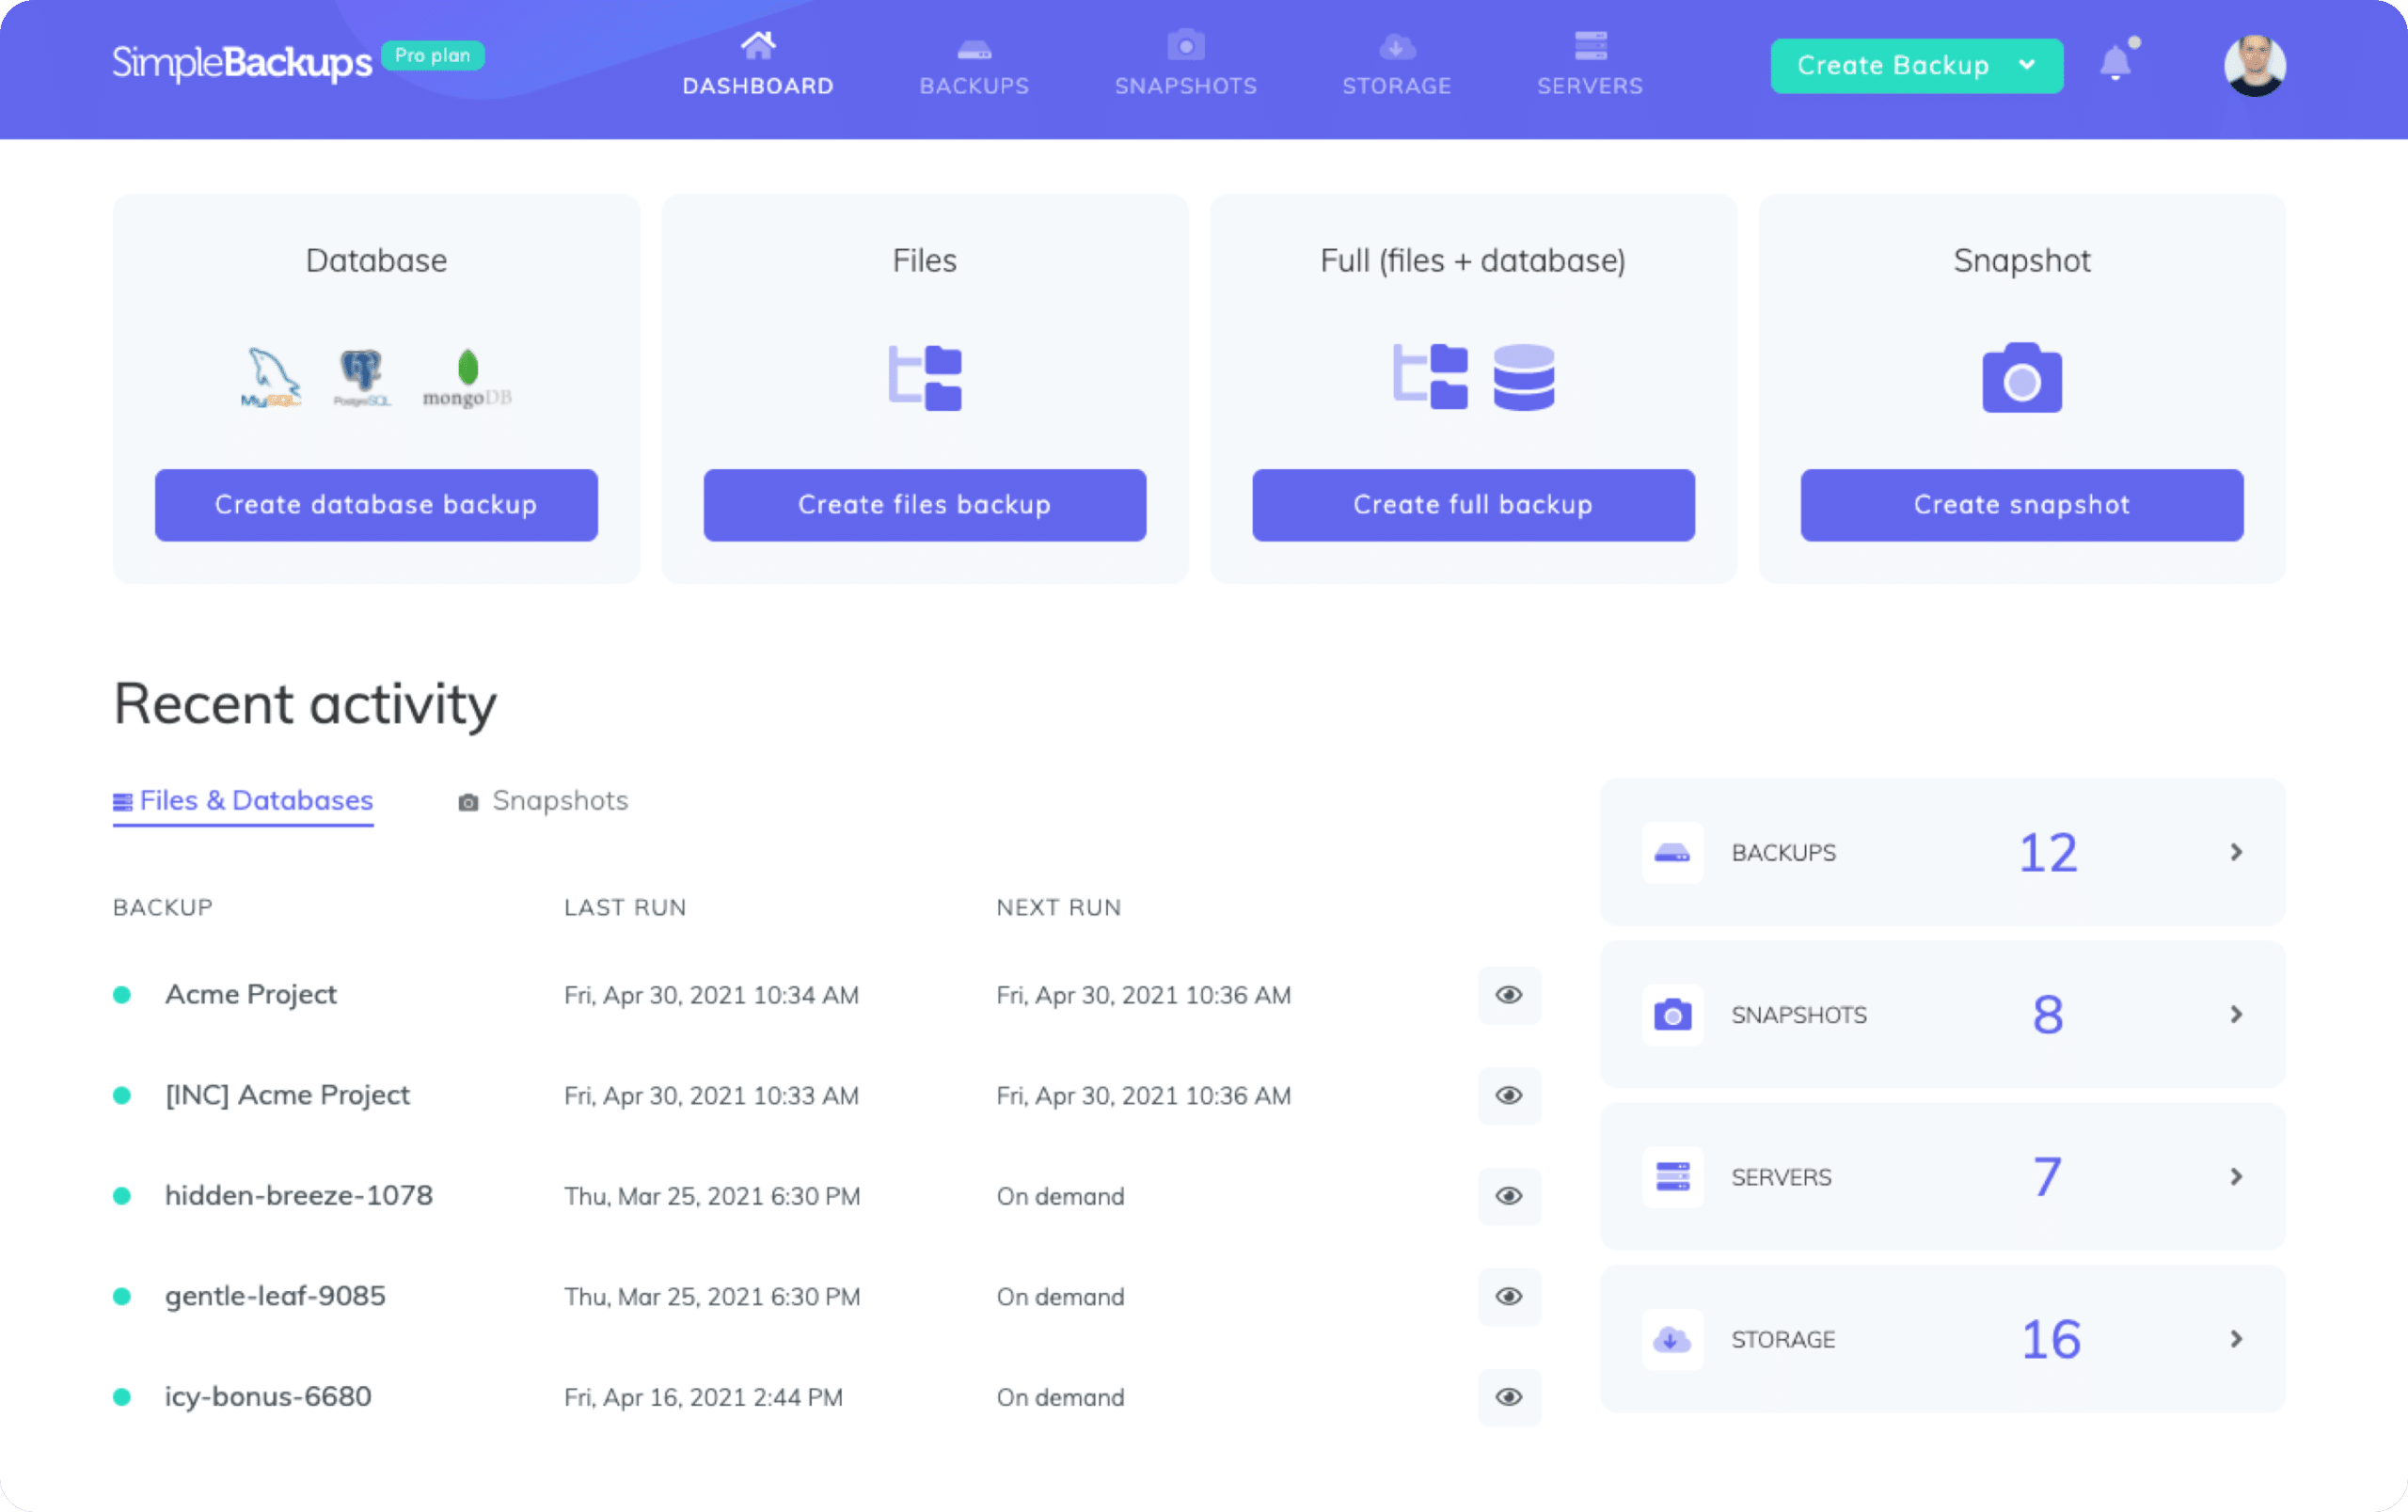
Task: Click eye icon for icy-bonus-6680
Action: 1509,1396
